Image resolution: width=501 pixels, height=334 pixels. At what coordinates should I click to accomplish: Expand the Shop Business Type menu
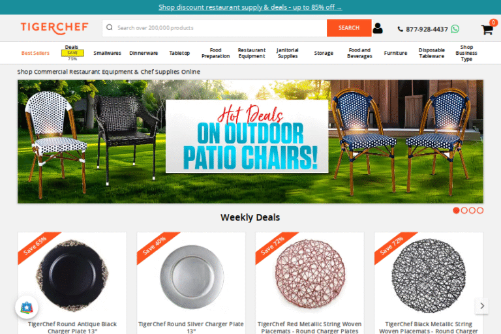coord(466,53)
